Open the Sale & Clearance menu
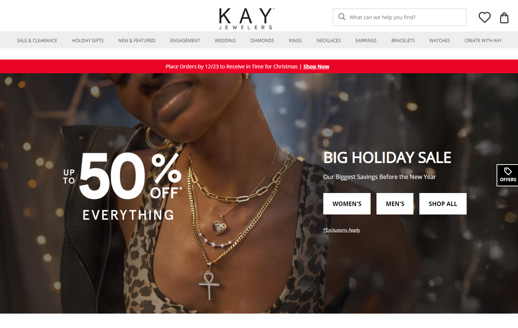This screenshot has height=328, width=518. [x=37, y=41]
